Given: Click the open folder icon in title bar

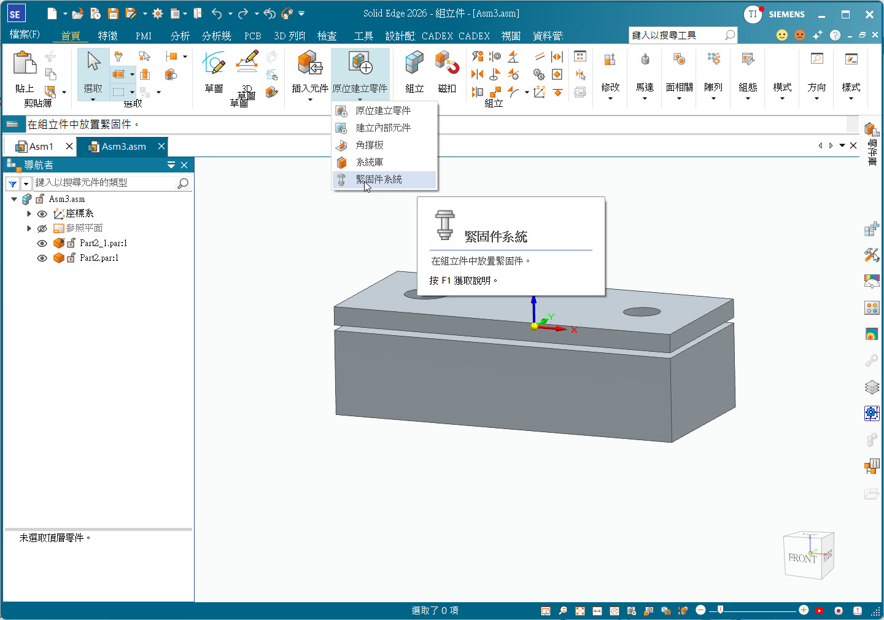Looking at the screenshot, I should [x=77, y=14].
